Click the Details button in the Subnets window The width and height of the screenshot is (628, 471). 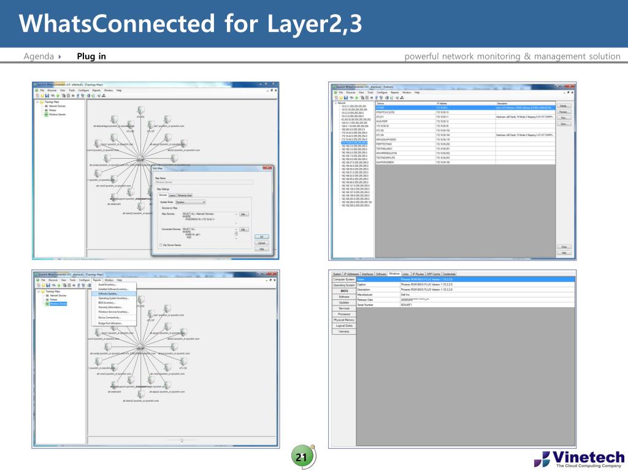(x=564, y=105)
